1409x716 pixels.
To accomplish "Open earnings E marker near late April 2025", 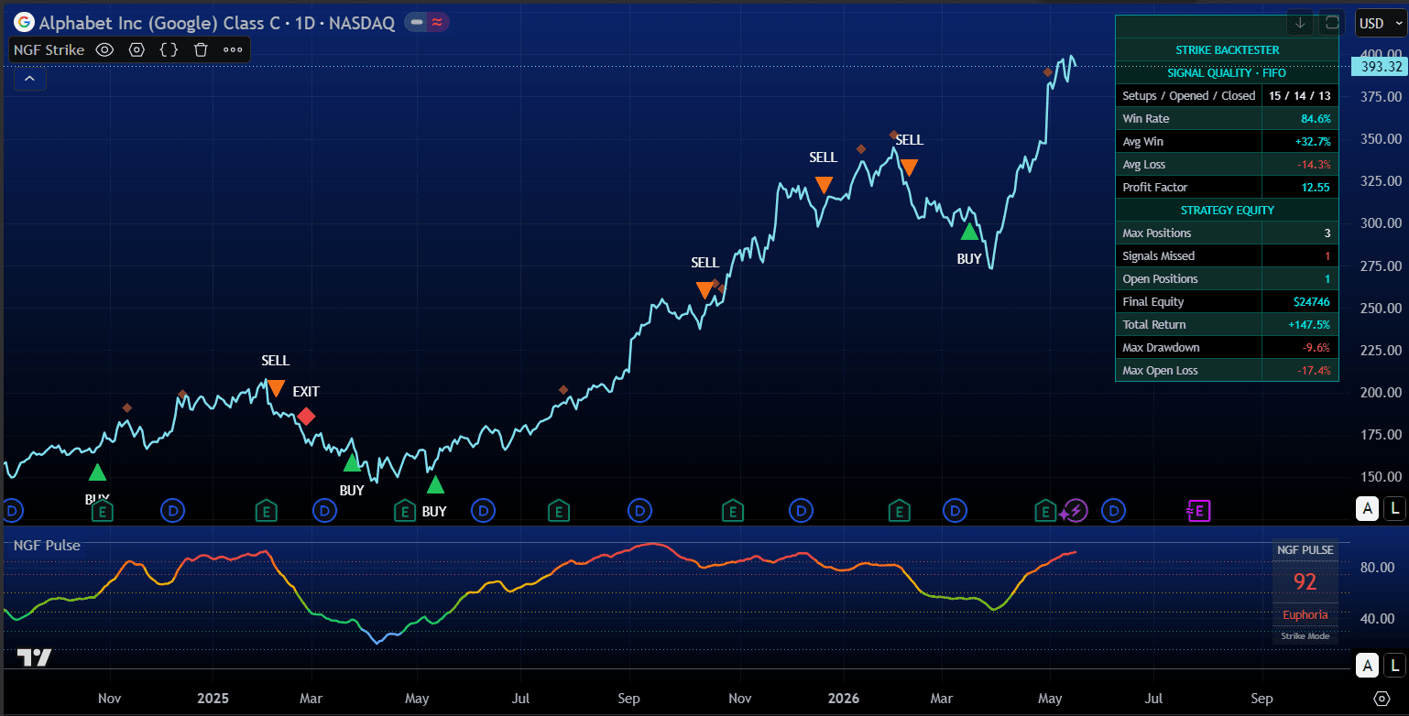I will 405,510.
